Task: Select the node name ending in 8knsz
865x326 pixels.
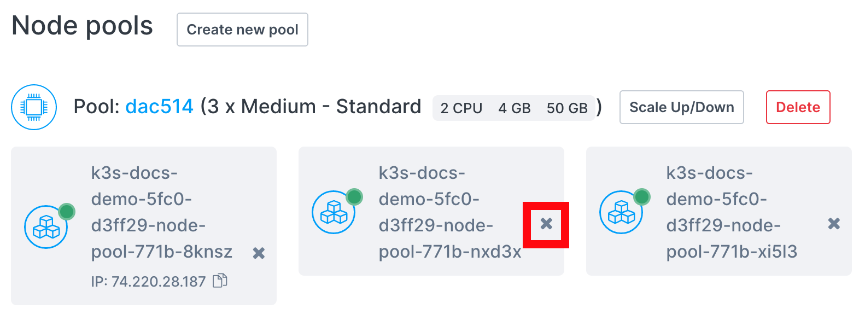Action: 161,212
